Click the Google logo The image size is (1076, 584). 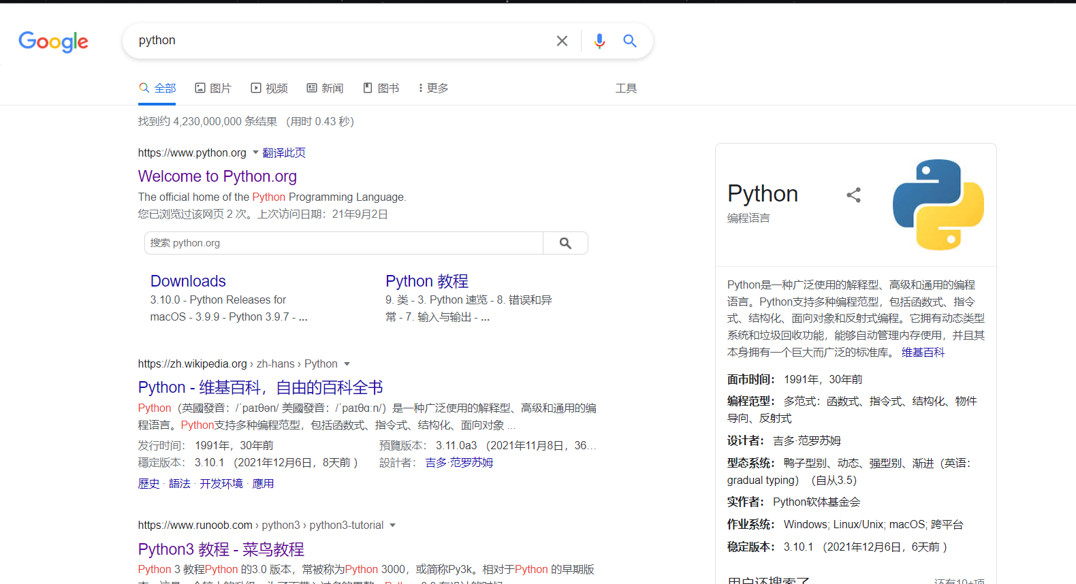[x=53, y=42]
